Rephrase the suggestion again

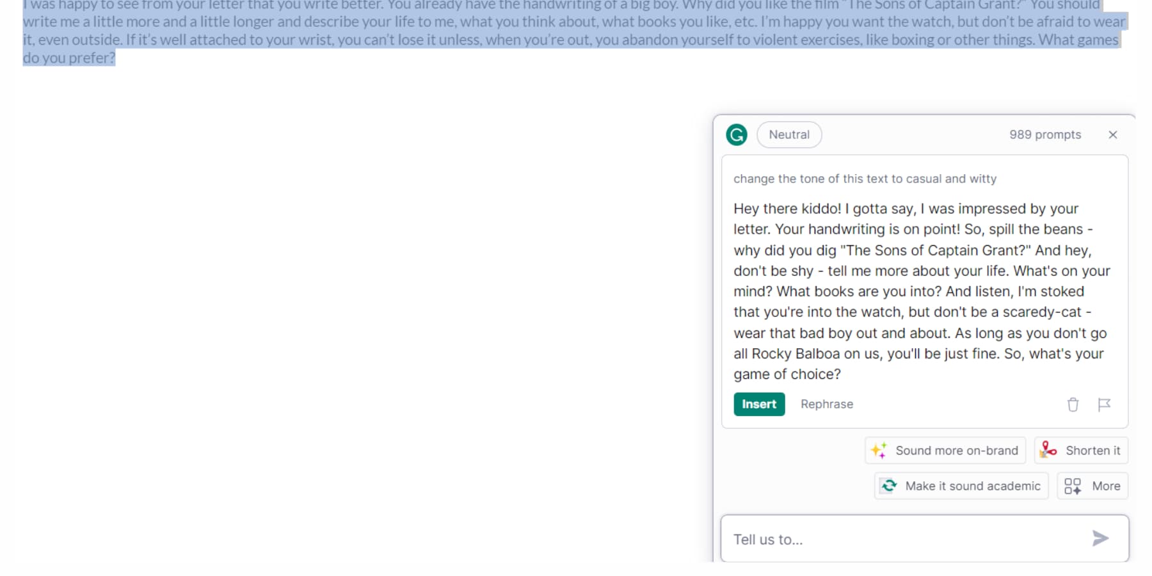[x=827, y=404]
